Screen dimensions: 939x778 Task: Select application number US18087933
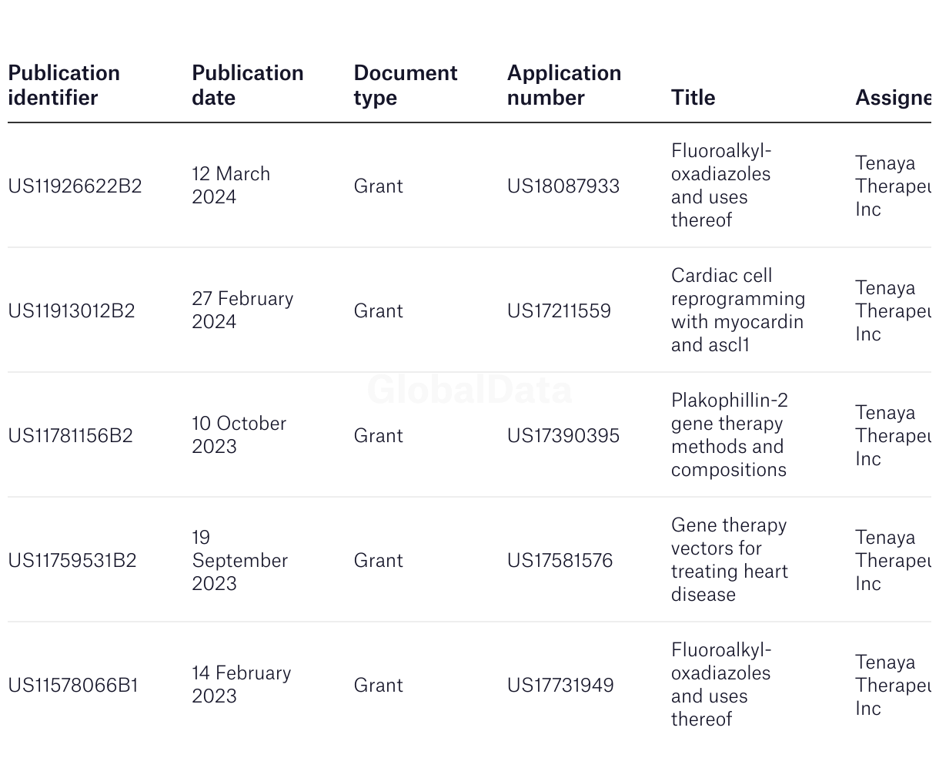(563, 186)
